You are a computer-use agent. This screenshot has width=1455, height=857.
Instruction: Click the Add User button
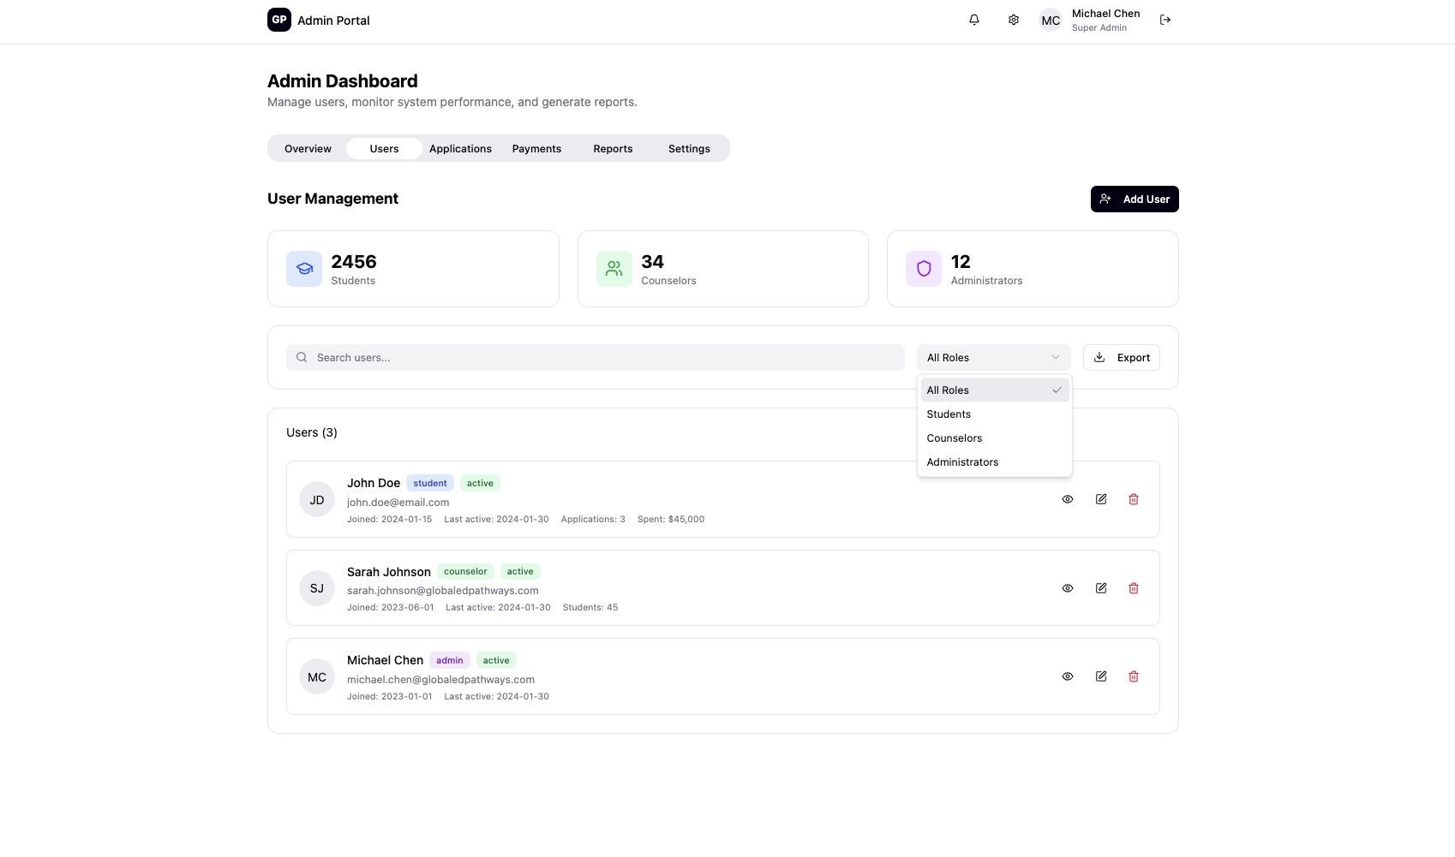tap(1134, 199)
